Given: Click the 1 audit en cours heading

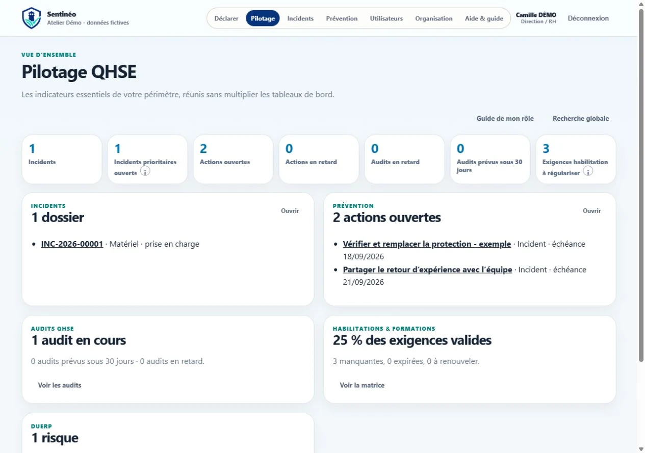Looking at the screenshot, I should [79, 340].
